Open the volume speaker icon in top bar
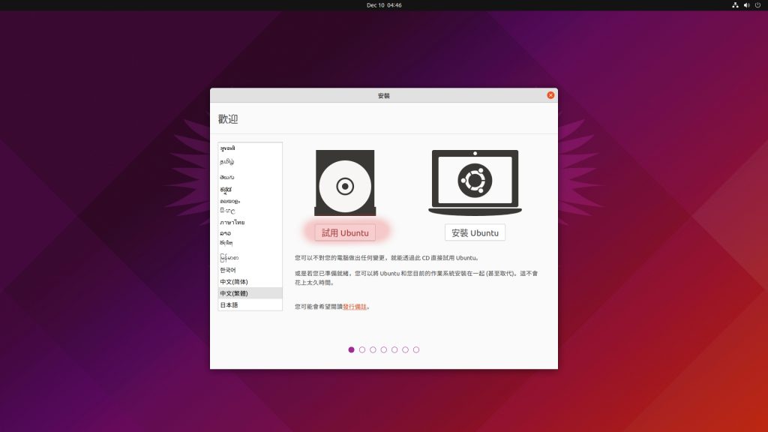The width and height of the screenshot is (768, 432). point(746,5)
